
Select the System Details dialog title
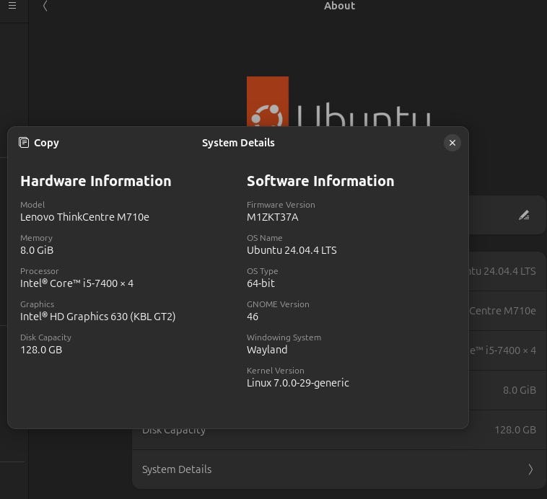point(238,143)
